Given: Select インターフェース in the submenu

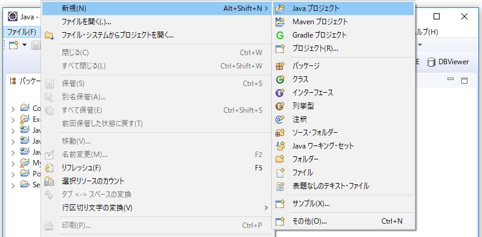Looking at the screenshot, I should tap(343, 93).
